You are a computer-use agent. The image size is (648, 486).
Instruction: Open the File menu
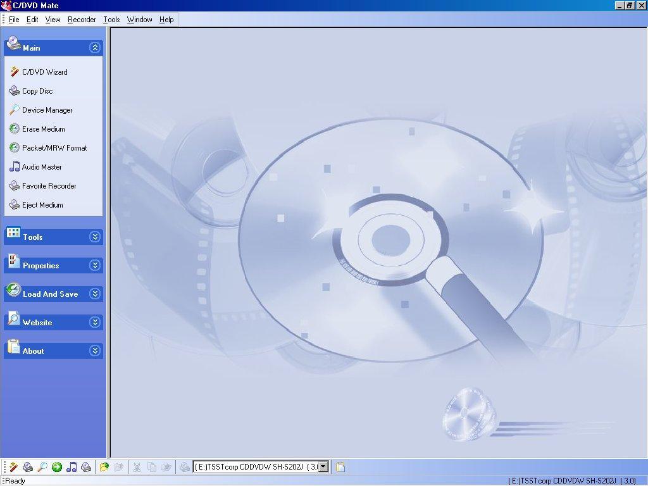click(14, 20)
